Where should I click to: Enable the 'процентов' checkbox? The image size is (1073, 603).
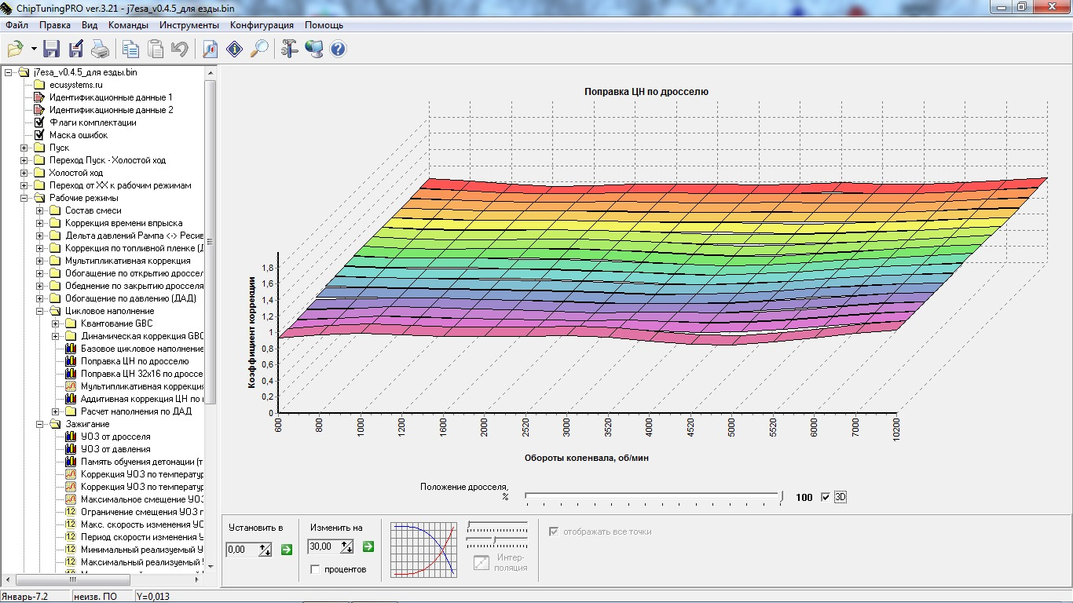[316, 569]
